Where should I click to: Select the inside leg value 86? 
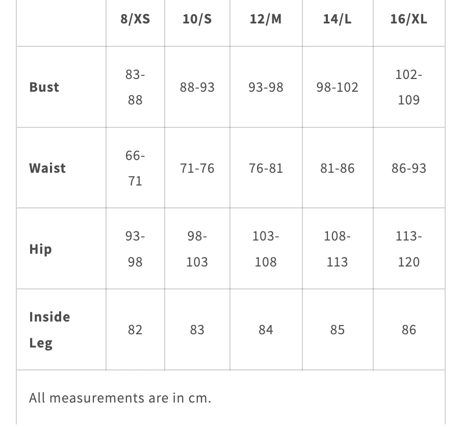click(x=408, y=330)
